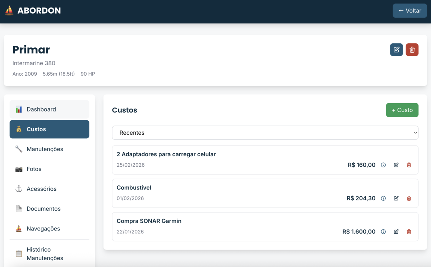The height and width of the screenshot is (267, 431).
Task: Click the edit boat pencil icon for Primar
Action: tap(396, 50)
